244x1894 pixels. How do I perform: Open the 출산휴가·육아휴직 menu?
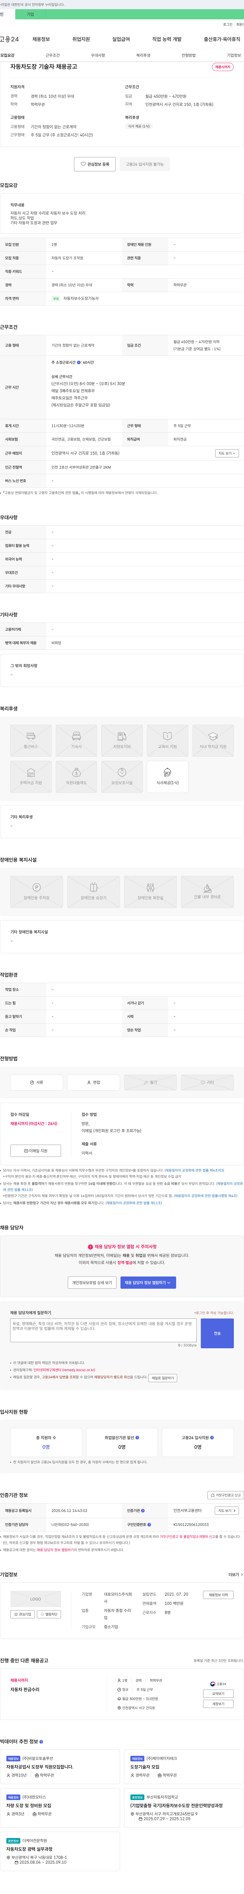pos(222,39)
